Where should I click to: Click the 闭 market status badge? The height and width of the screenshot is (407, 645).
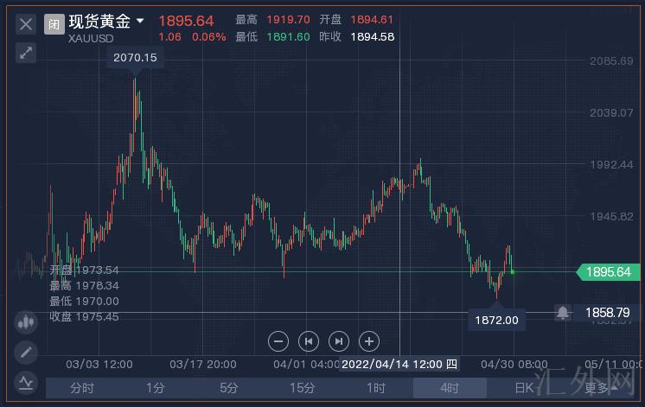tap(54, 23)
